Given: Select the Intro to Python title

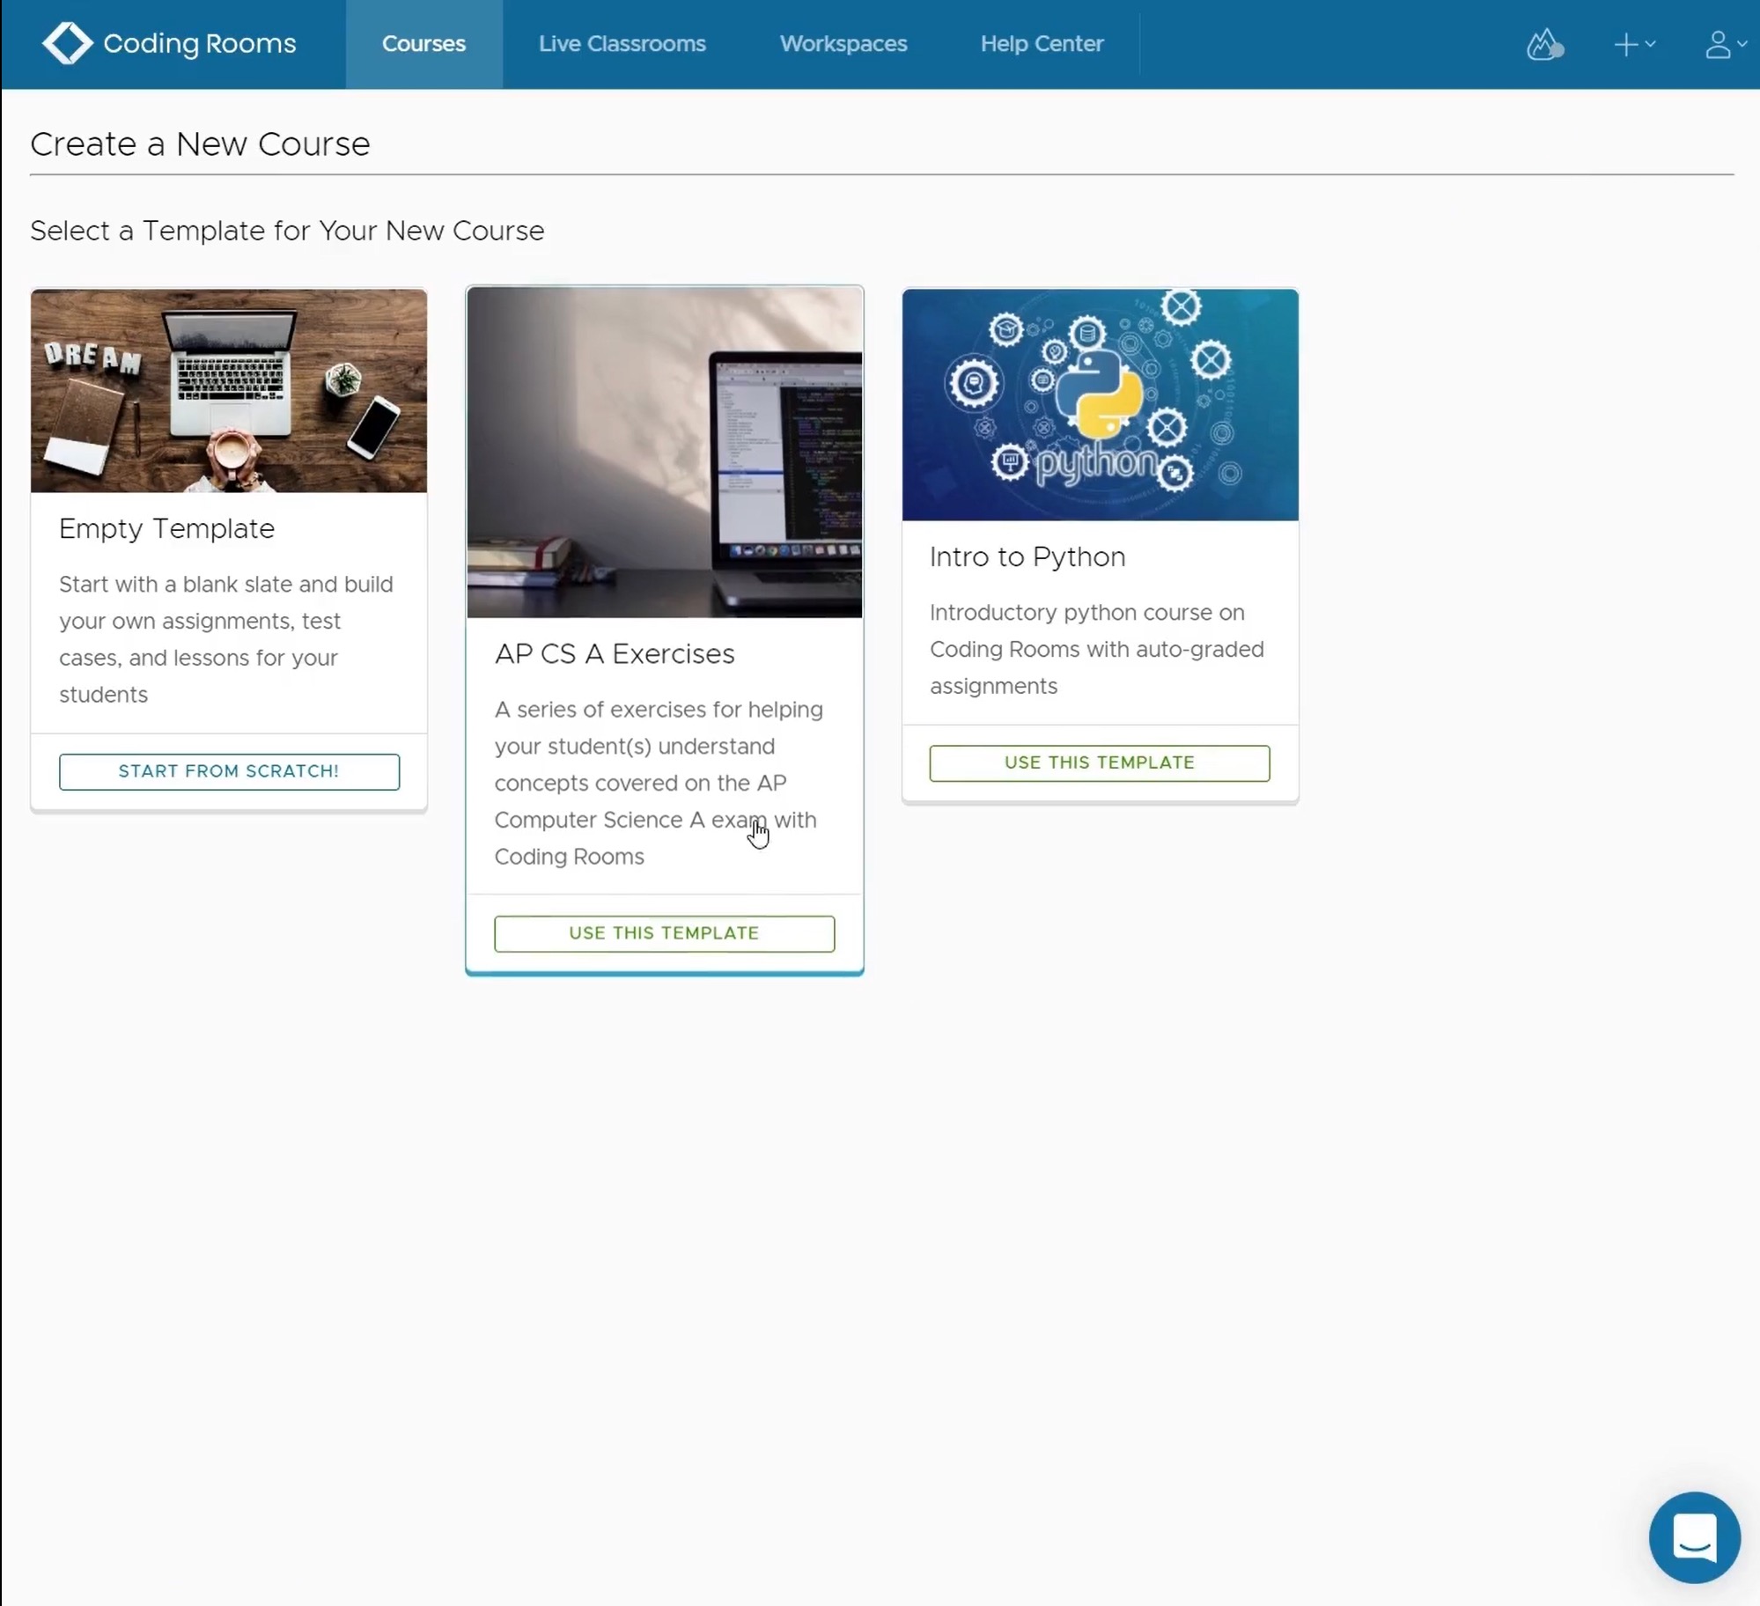Looking at the screenshot, I should 1027,556.
